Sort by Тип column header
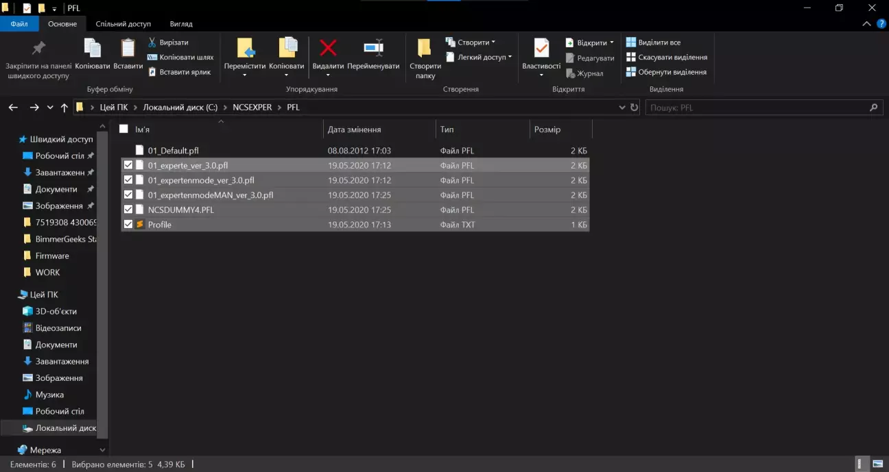 point(482,129)
